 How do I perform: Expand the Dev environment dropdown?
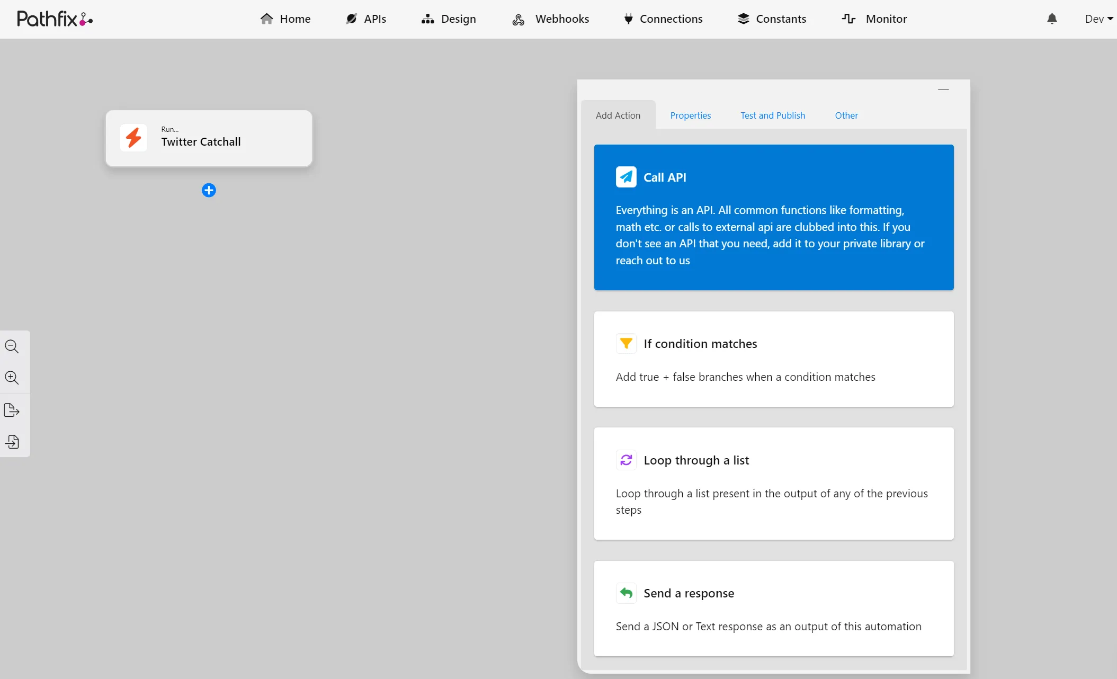click(x=1099, y=19)
